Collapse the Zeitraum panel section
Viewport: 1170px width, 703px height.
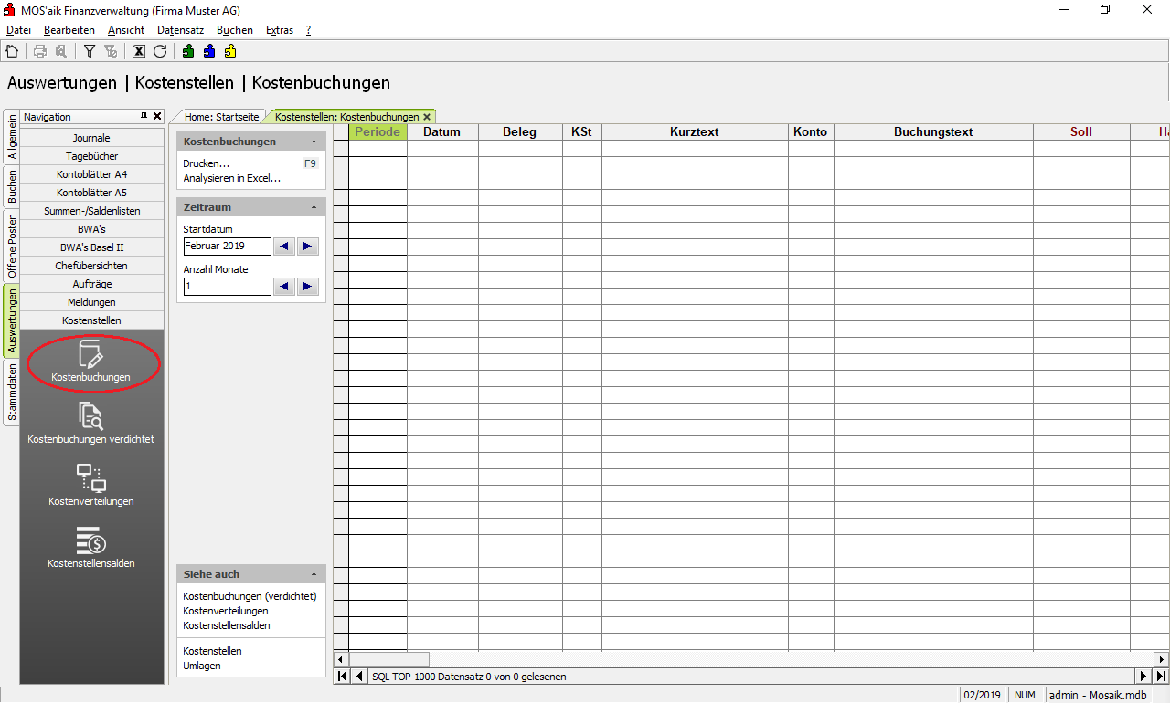point(314,208)
